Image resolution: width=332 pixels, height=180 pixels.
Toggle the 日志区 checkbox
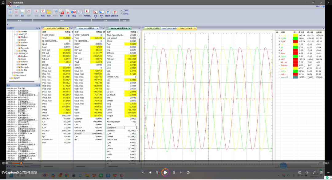(x=122, y=14)
